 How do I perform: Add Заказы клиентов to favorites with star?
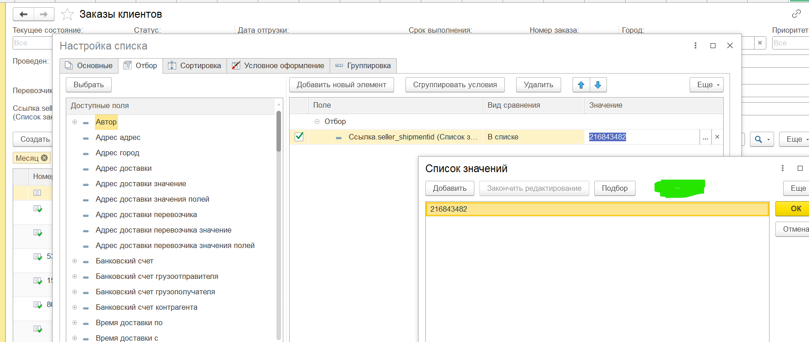(67, 15)
